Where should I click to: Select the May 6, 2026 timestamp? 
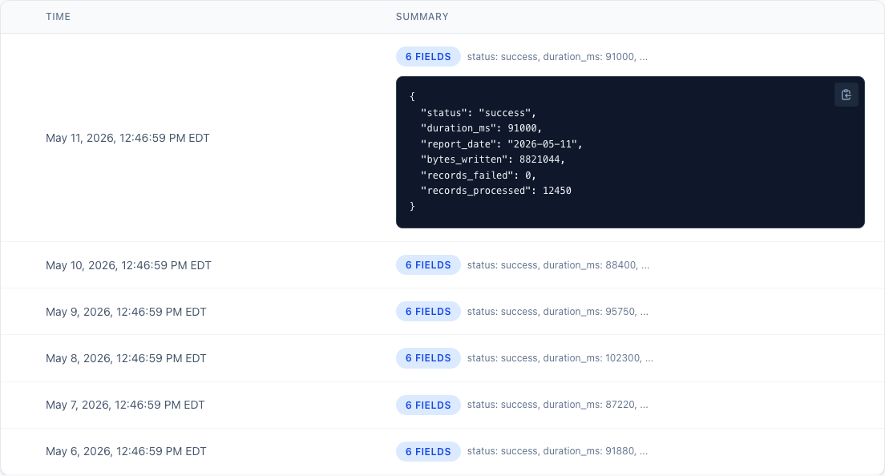[x=126, y=451]
